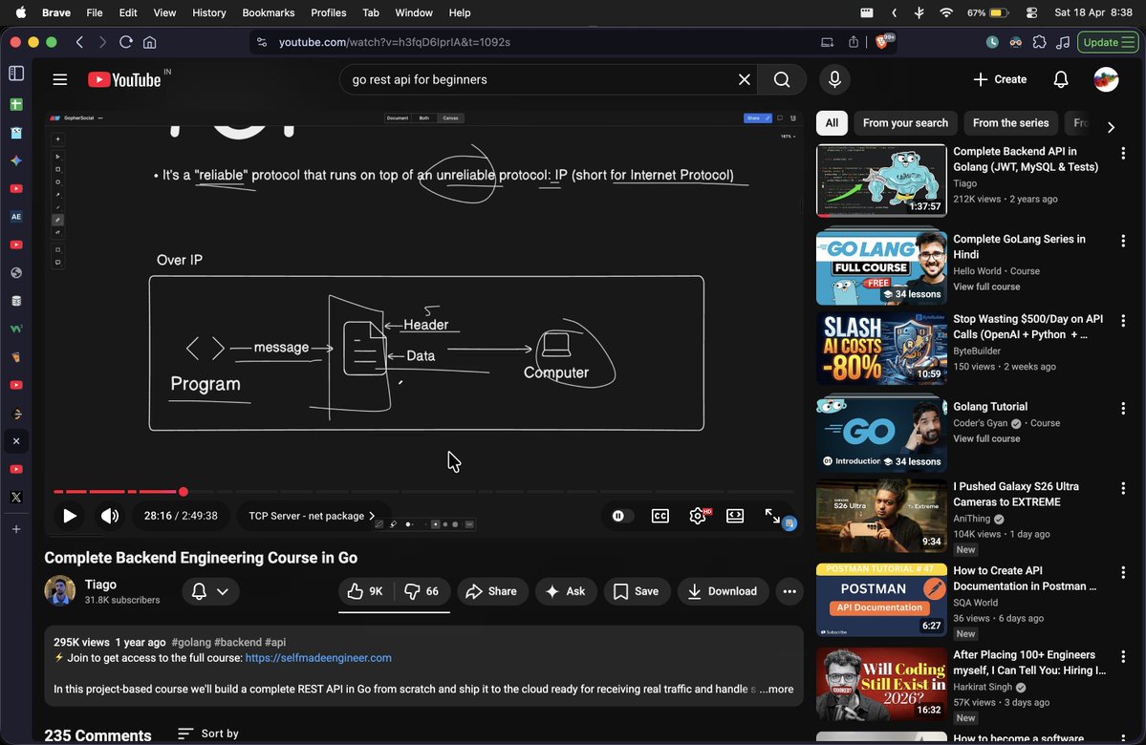Open the Tiago channel avatar
This screenshot has height=745, width=1146.
click(x=60, y=591)
